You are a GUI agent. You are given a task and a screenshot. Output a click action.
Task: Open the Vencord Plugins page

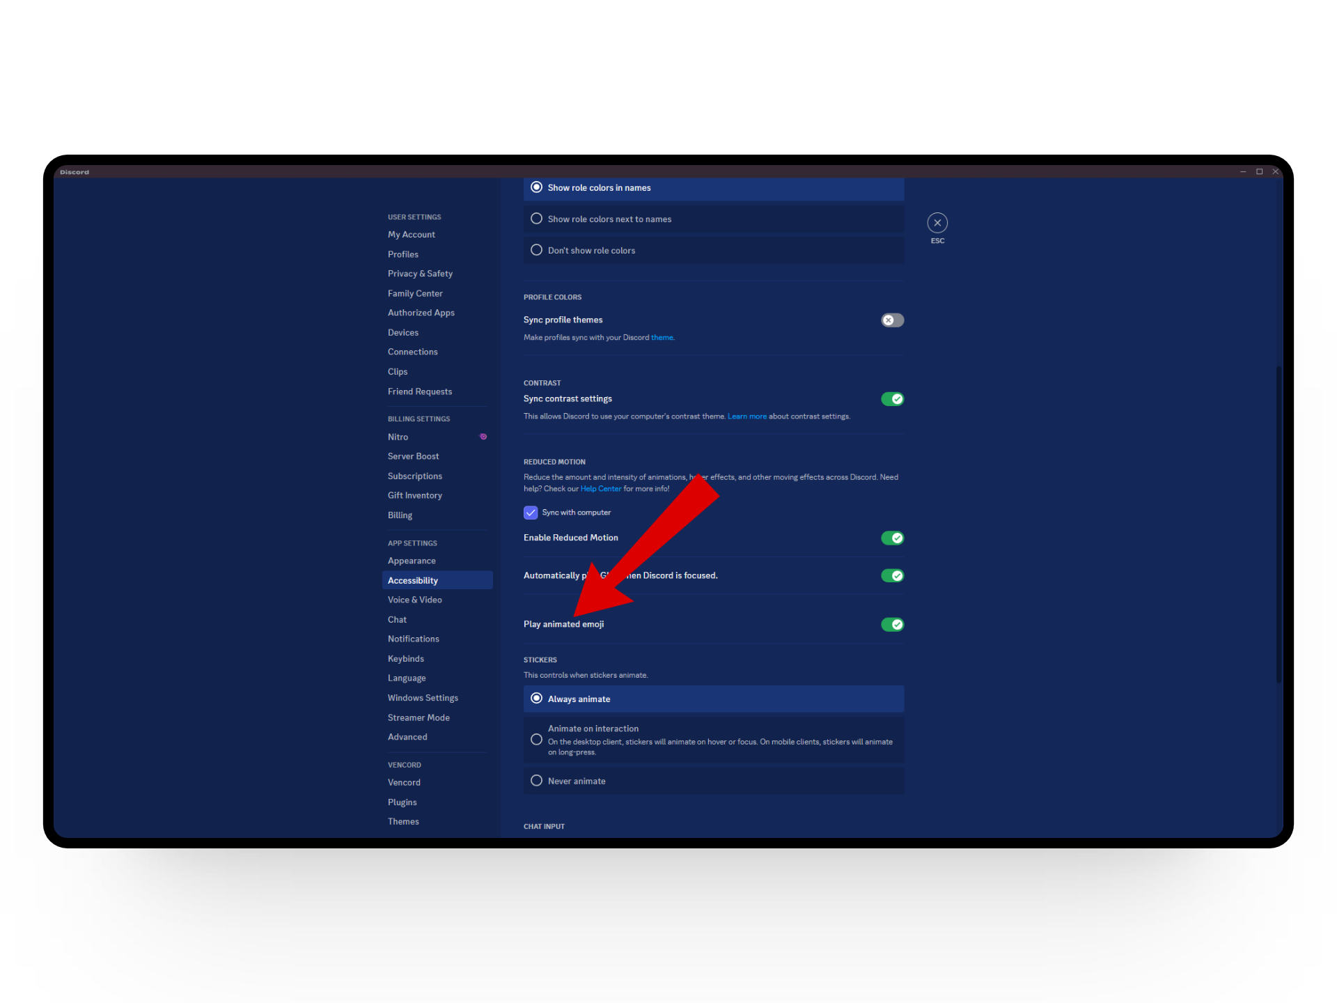click(x=402, y=802)
